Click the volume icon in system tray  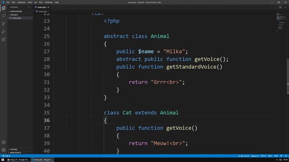click(280, 160)
